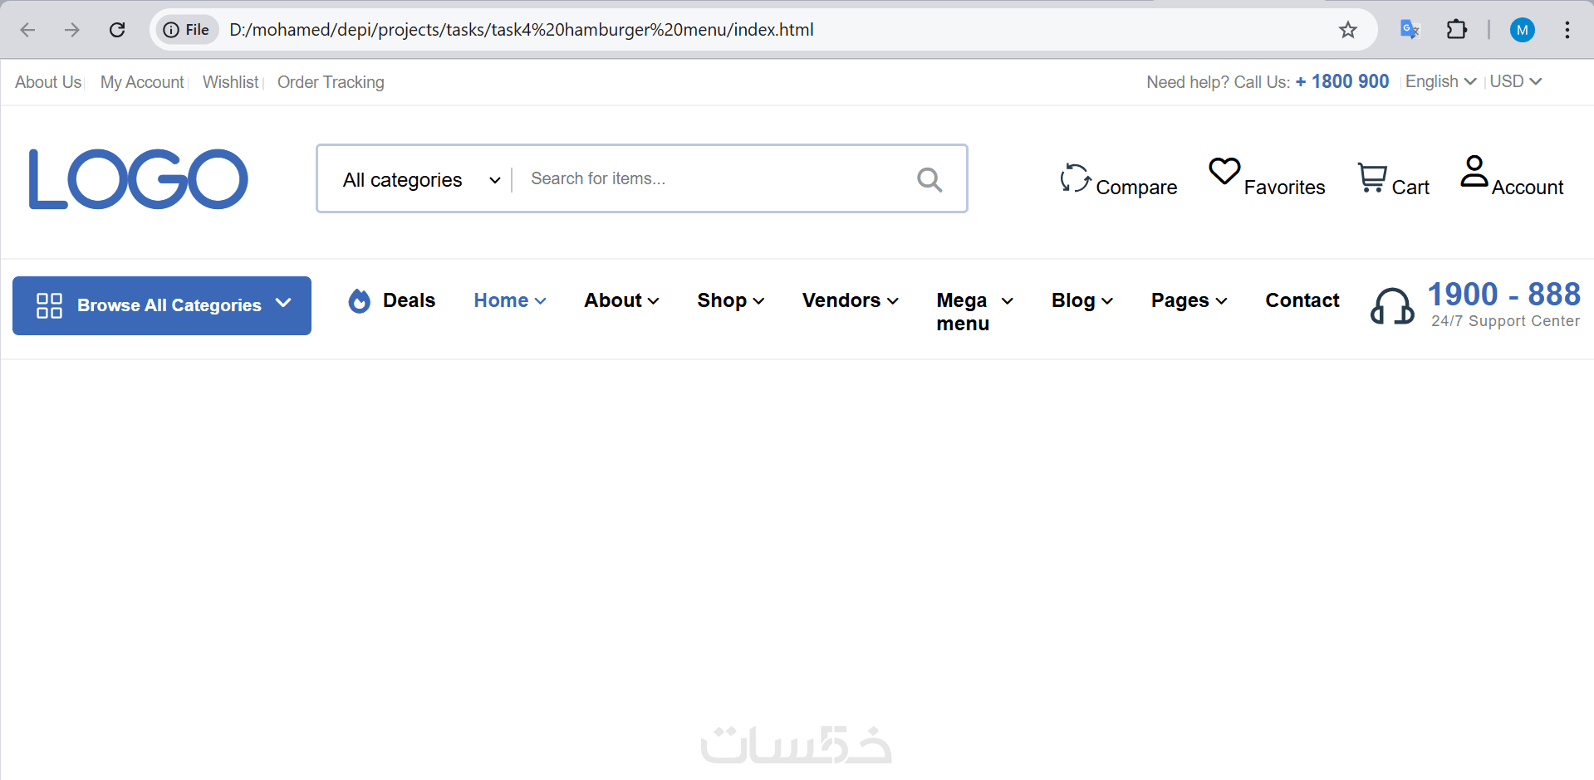Click the search magnifier icon
The image size is (1594, 780).
pyautogui.click(x=929, y=179)
